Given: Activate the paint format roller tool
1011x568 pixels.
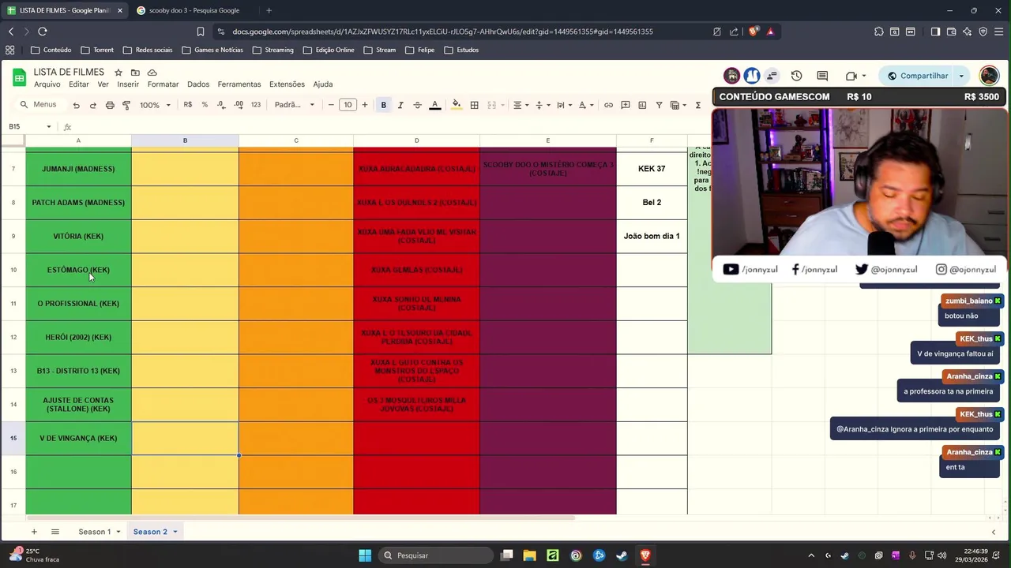Looking at the screenshot, I should tap(126, 105).
